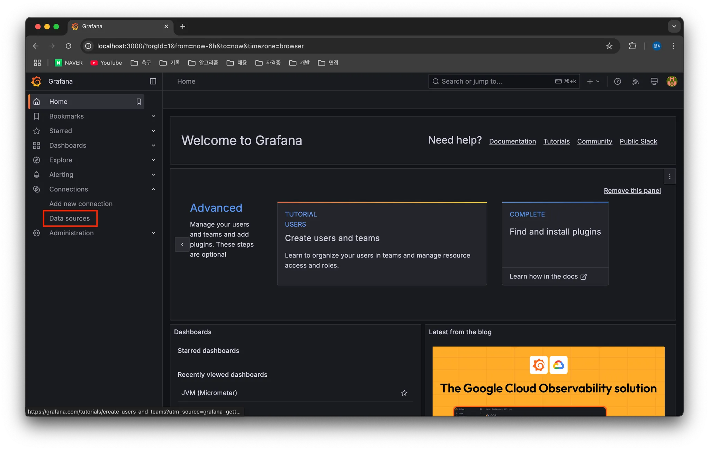
Task: Open the help question mark icon
Action: (x=617, y=81)
